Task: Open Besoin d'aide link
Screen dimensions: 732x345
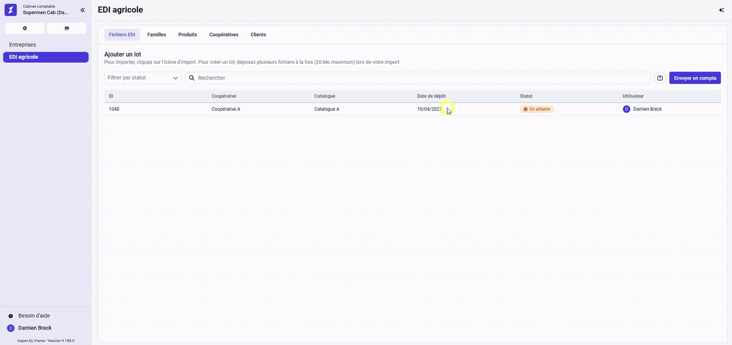Action: point(34,316)
